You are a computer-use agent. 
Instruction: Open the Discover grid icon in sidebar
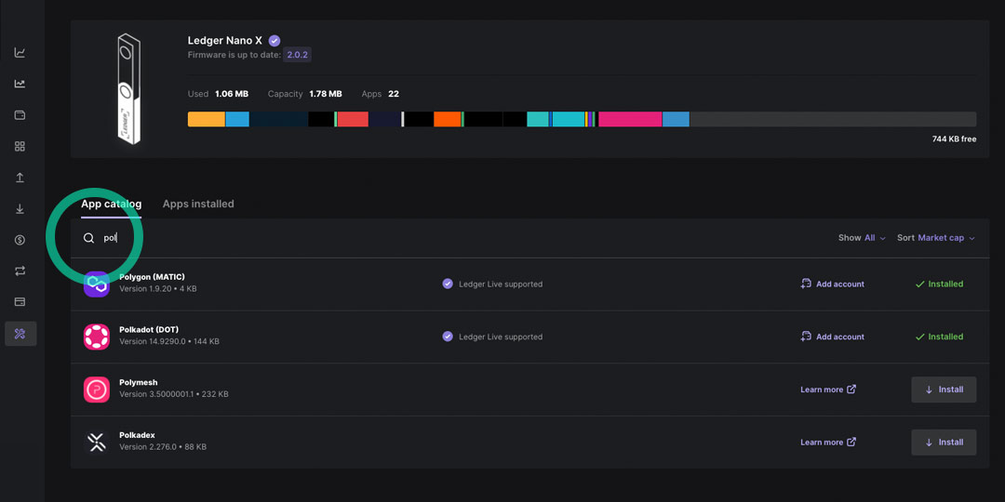[x=20, y=147]
